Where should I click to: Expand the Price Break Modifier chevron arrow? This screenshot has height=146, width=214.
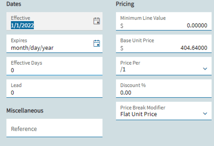205,114
